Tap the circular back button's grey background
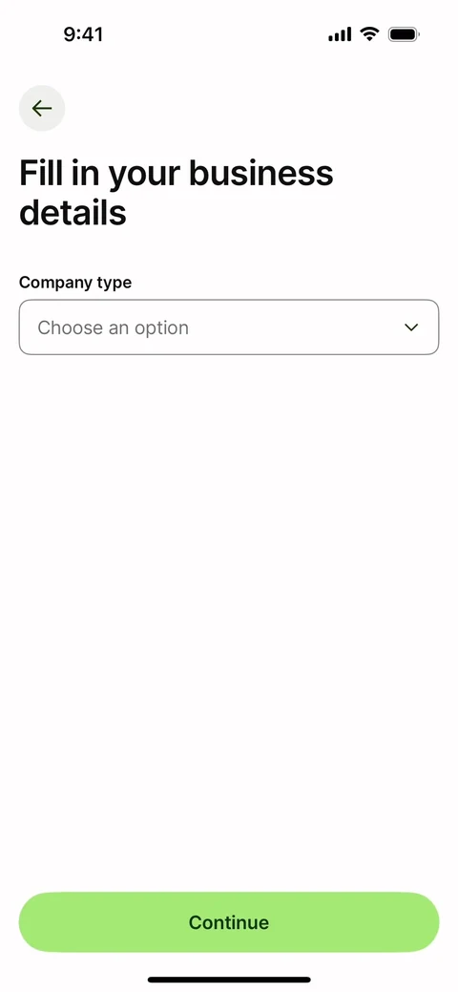This screenshot has width=458, height=992. click(42, 108)
